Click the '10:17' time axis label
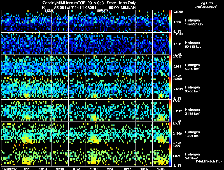The width and height of the screenshot is (224, 170). click(127, 169)
